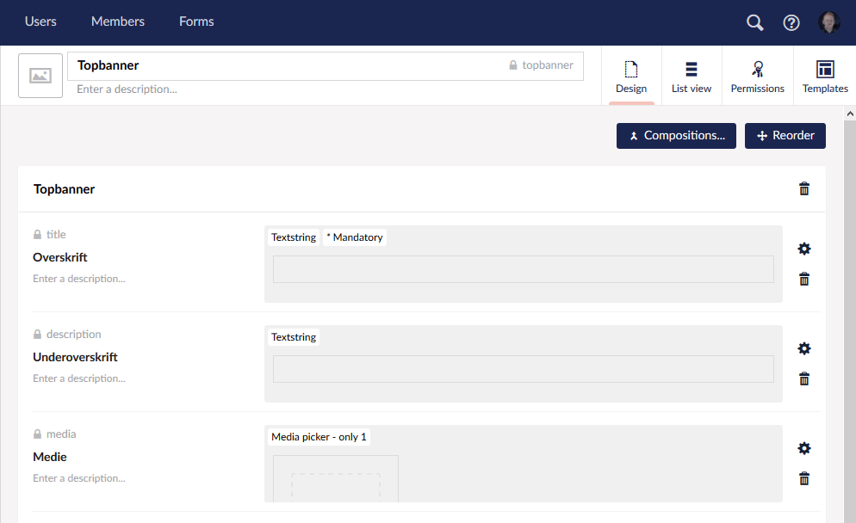Screen dimensions: 856x523
Task: Go to the Users section
Action: (40, 22)
